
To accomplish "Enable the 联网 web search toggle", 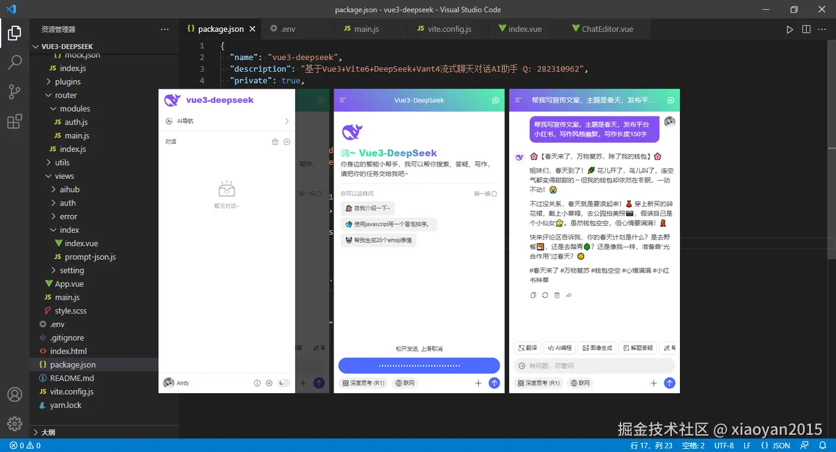I will pos(580,383).
